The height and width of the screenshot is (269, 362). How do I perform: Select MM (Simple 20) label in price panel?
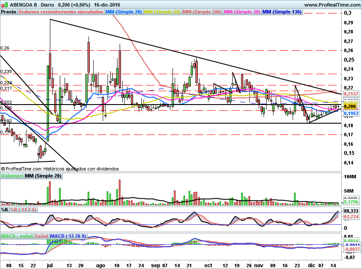pyautogui.click(x=124, y=12)
